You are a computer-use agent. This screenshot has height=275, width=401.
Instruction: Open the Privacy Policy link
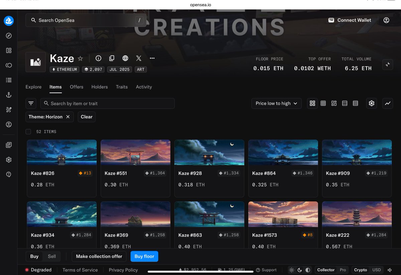(x=123, y=270)
